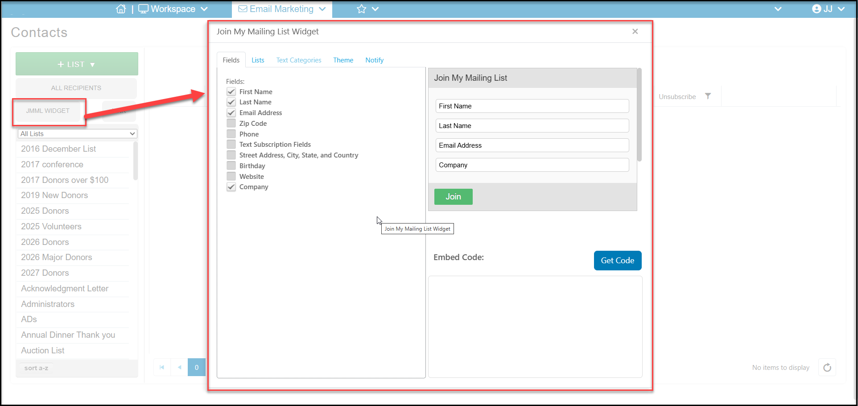This screenshot has width=858, height=406.
Task: Uncheck the Email Address field checkbox
Action: 231,113
